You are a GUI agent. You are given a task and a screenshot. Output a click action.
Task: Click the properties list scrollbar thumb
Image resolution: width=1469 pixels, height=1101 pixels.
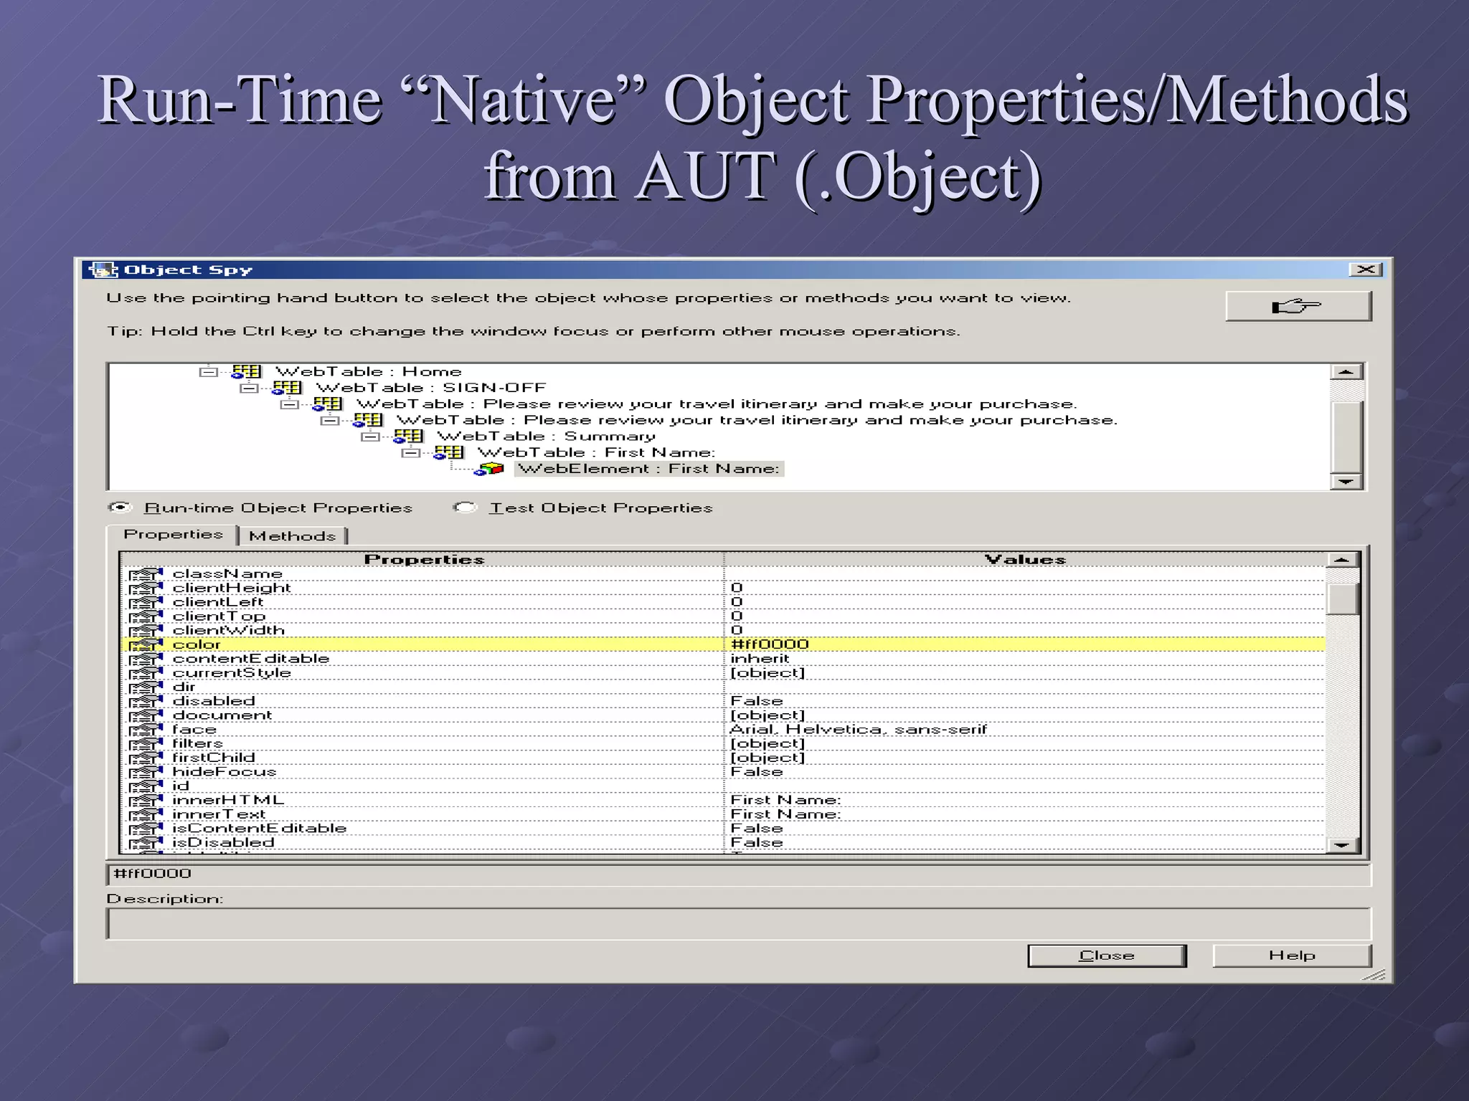pyautogui.click(x=1342, y=599)
